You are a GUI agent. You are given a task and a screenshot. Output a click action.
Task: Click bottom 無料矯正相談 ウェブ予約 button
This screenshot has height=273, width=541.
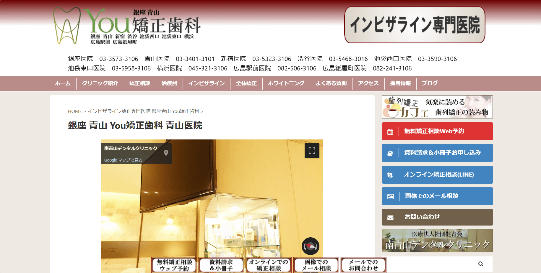(x=174, y=265)
